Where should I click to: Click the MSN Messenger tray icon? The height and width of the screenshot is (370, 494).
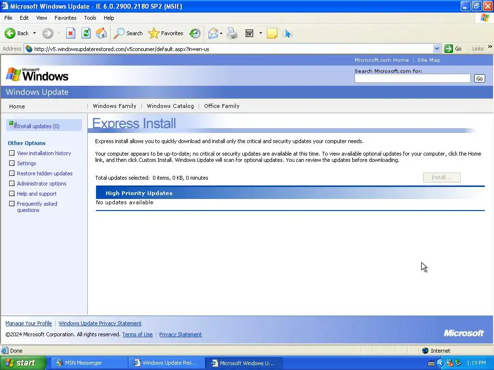pyautogui.click(x=450, y=363)
